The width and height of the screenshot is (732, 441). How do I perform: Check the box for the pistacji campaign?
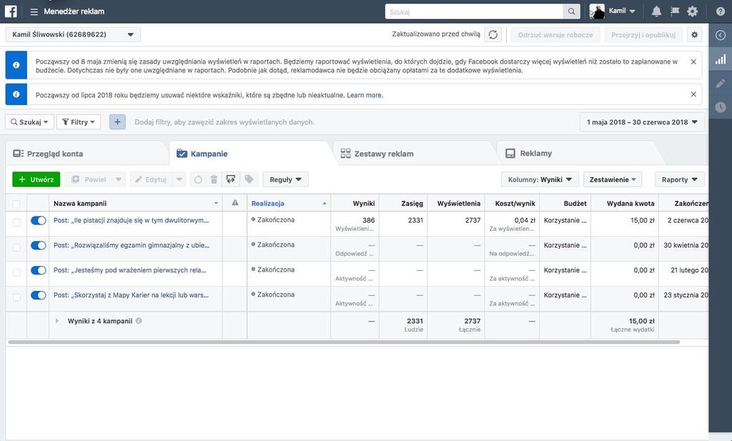pos(16,222)
